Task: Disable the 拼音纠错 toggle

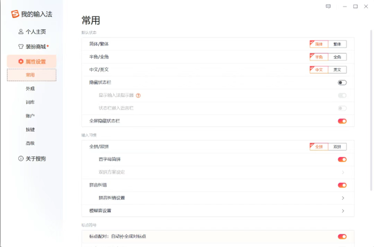Action: point(342,185)
